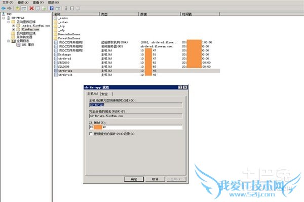This screenshot has height=202, width=304.
Task: Sort by the 时间戳 column header
Action: 200,14
